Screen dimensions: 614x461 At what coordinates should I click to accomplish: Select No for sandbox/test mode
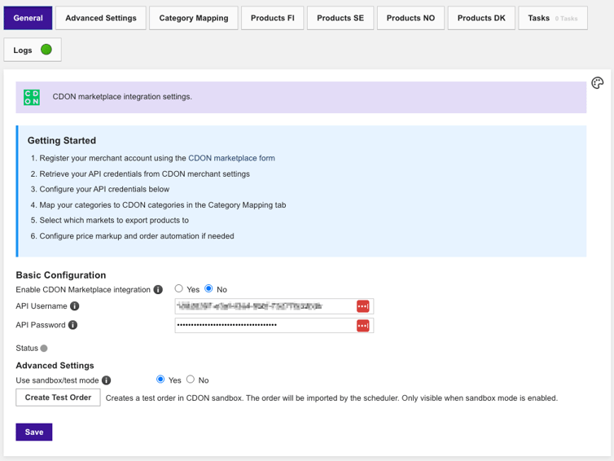click(x=191, y=380)
